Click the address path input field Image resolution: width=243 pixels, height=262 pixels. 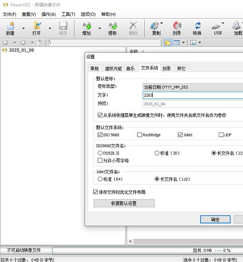tap(104, 42)
